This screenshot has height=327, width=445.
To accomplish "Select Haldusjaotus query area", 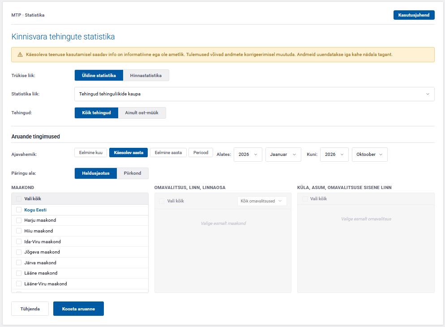I will click(96, 173).
